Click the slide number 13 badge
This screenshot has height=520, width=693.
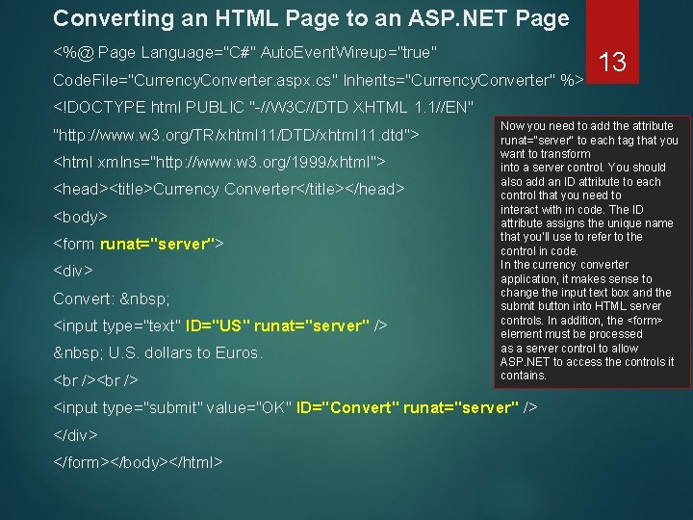(612, 42)
